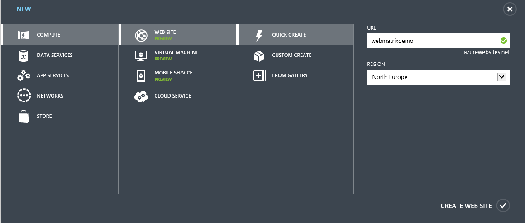The width and height of the screenshot is (525, 223).
Task: Click the Quick Create lightning bolt icon
Action: (x=259, y=35)
